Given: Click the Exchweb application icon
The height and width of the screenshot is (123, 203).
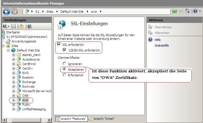Looking at the screenshot, I should click(19, 87).
